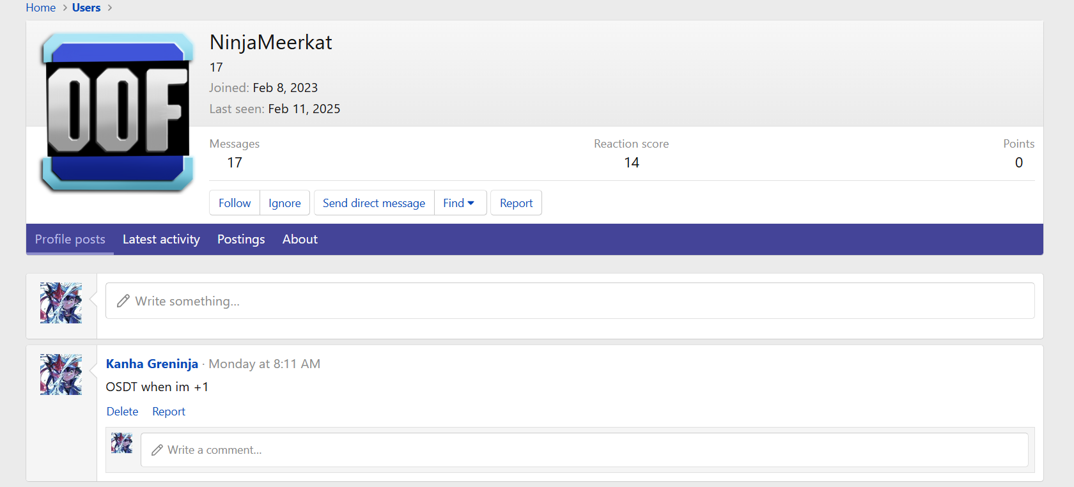Click Send direct message
The width and height of the screenshot is (1074, 487).
coord(374,203)
